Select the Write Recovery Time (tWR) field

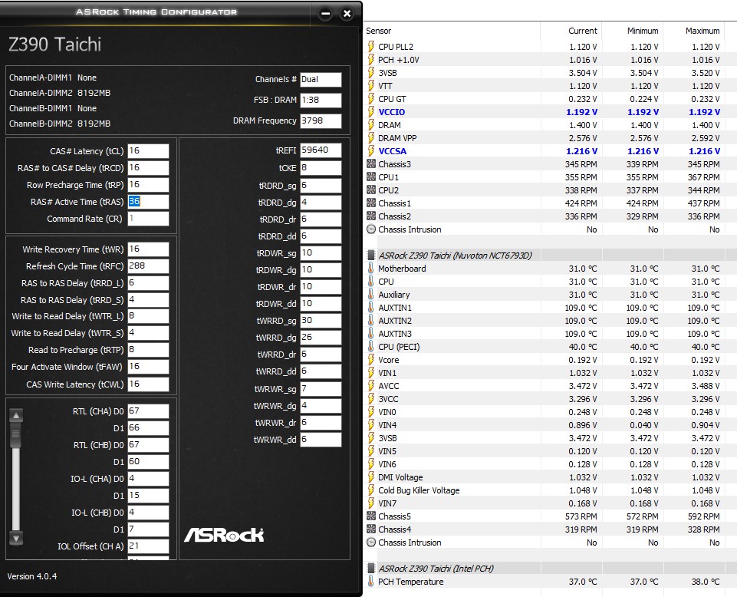[x=148, y=249]
